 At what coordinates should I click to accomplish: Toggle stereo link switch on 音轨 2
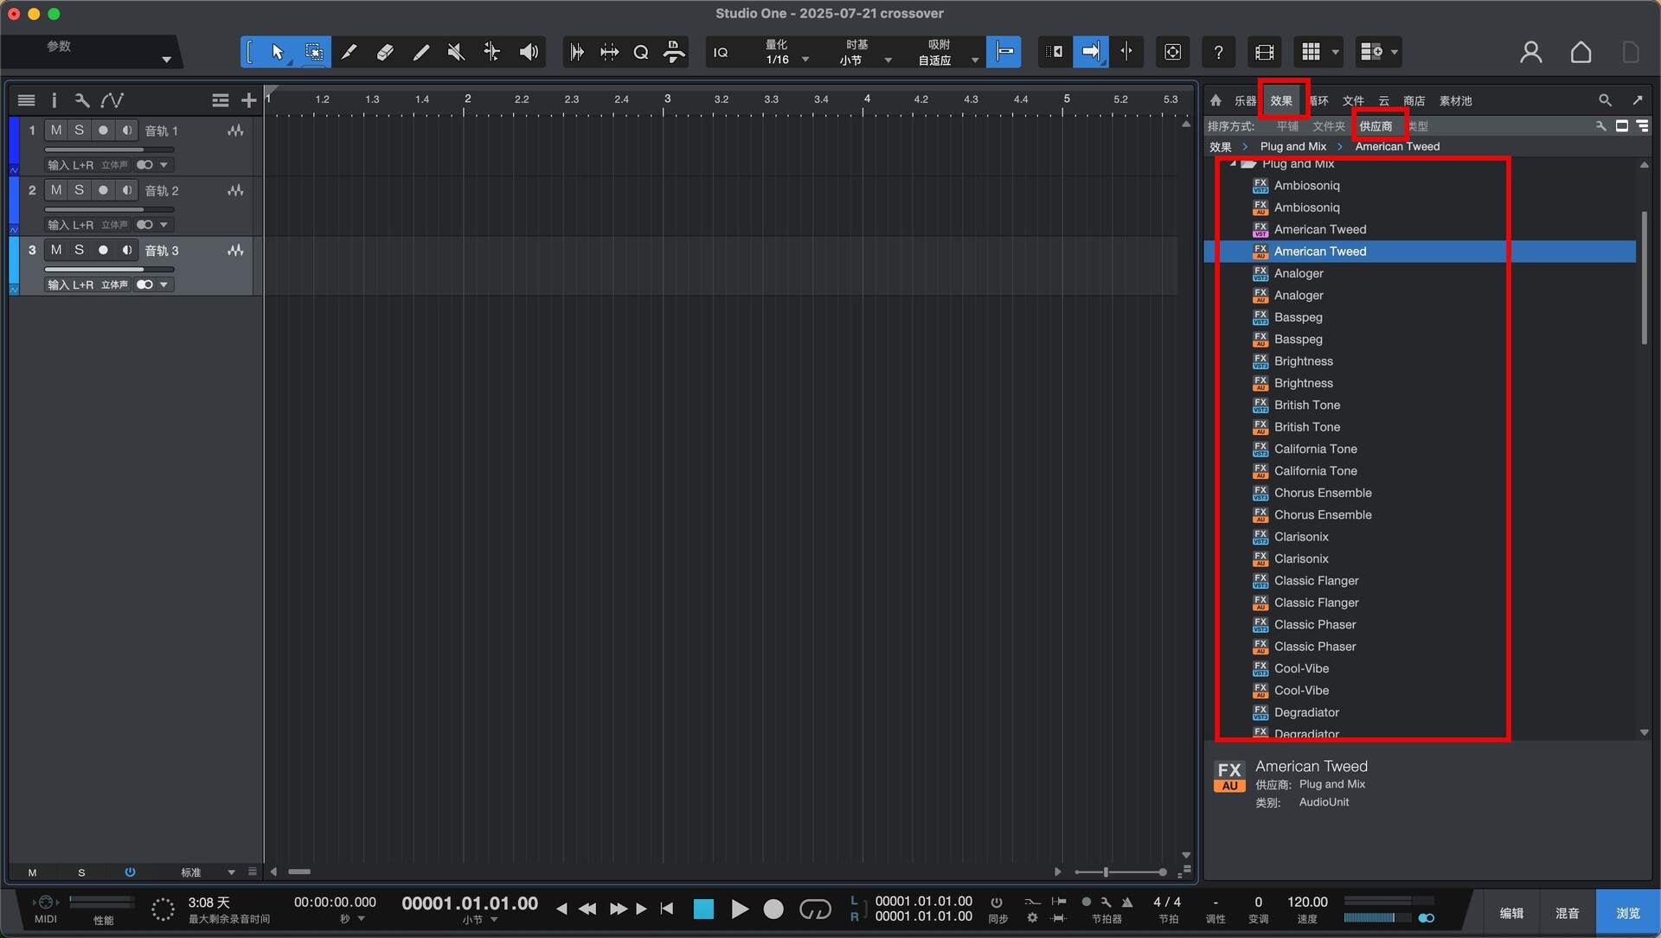144,225
